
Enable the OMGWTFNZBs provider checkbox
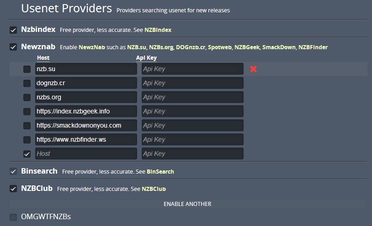13,217
